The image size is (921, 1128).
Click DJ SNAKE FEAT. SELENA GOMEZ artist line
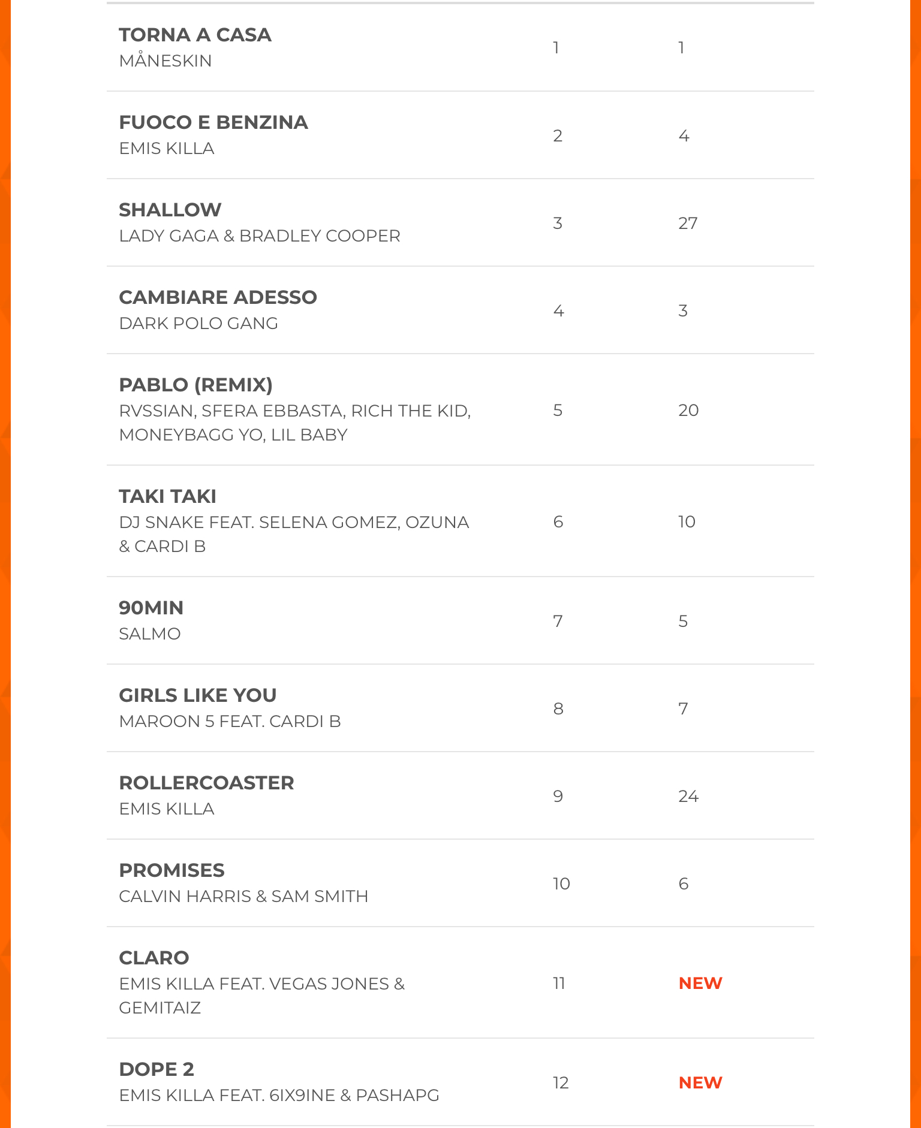pos(294,522)
